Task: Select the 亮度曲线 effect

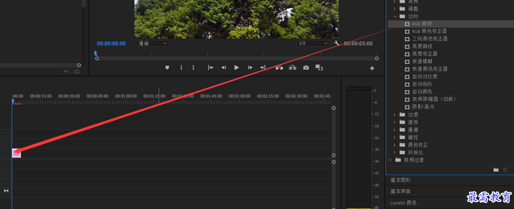Action: (422, 46)
